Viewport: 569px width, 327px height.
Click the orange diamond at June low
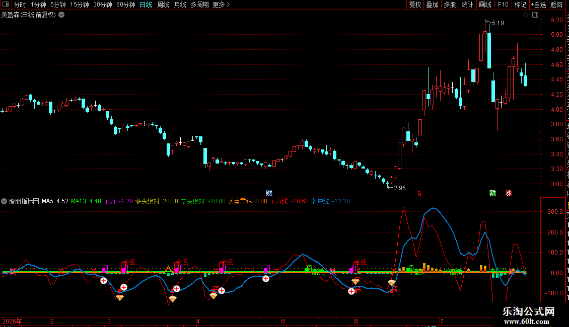click(x=392, y=283)
